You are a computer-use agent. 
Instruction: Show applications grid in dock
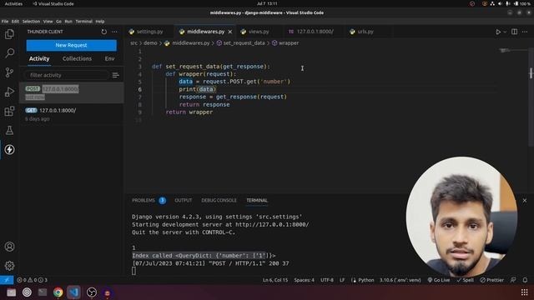coord(525,292)
